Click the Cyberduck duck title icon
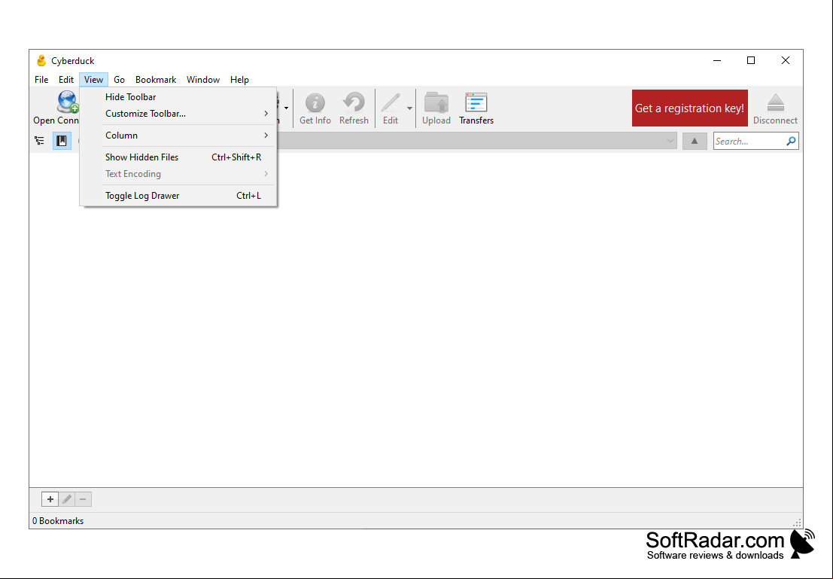The height and width of the screenshot is (579, 833). pos(41,61)
